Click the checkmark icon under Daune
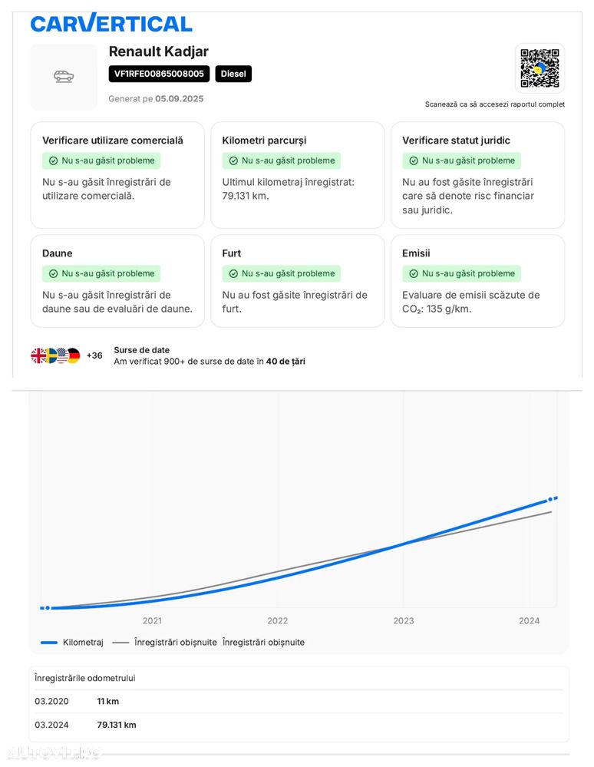The image size is (594, 767). 53,273
